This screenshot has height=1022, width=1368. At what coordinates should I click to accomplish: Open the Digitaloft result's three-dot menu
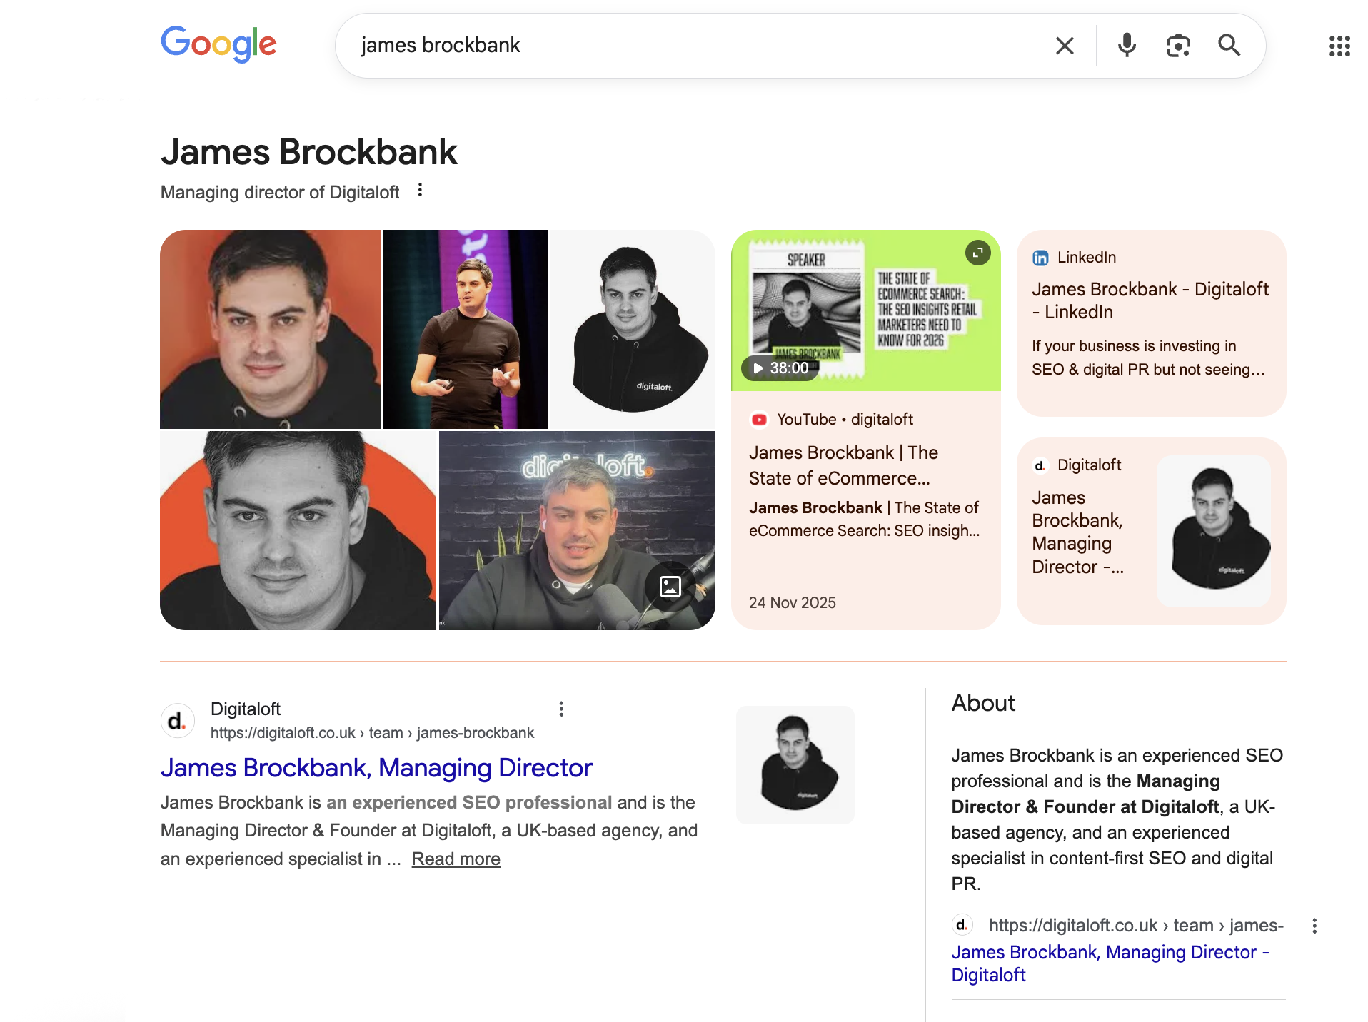pyautogui.click(x=561, y=709)
